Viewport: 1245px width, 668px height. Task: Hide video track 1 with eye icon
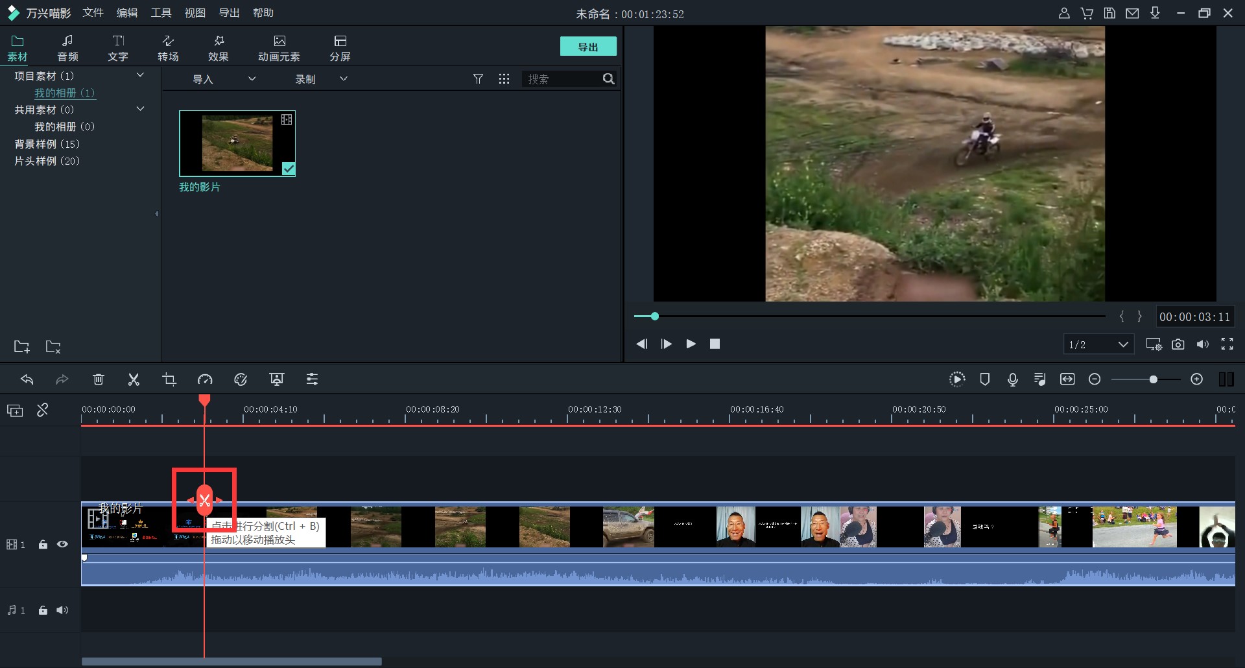62,544
